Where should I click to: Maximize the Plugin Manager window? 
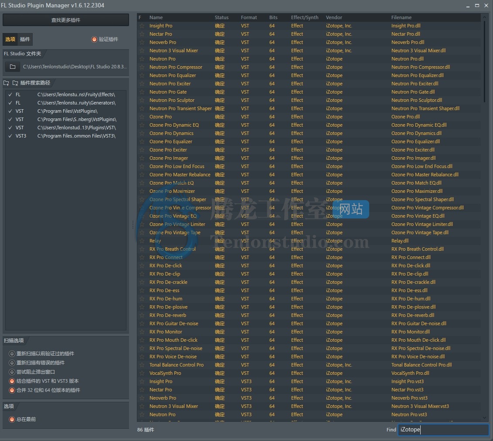click(477, 5)
